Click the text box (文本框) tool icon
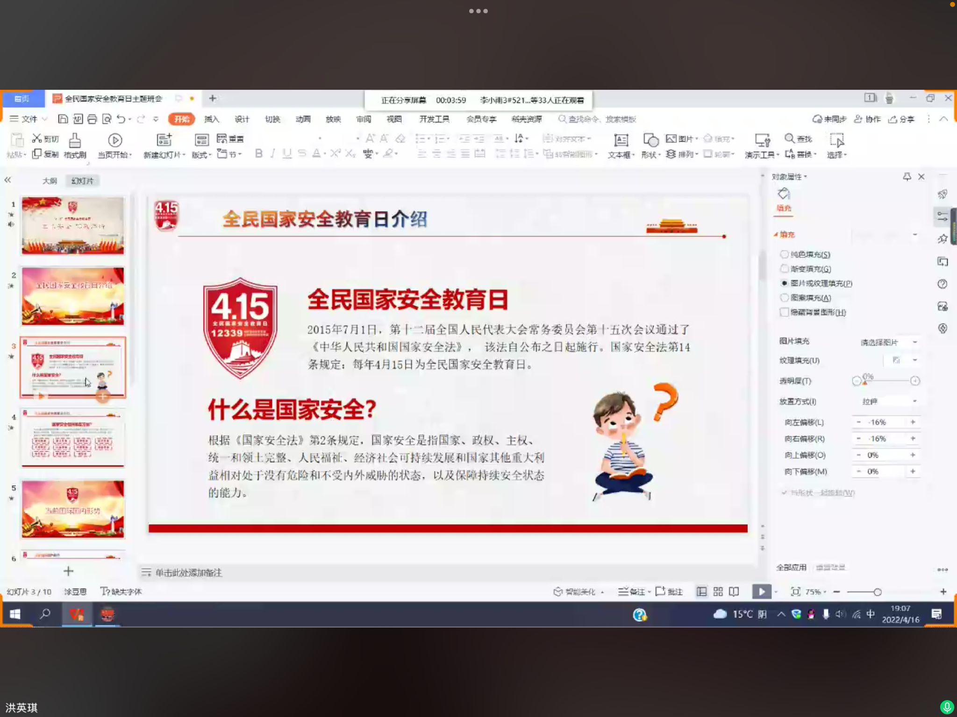Screen dimensions: 957x717 coord(621,140)
